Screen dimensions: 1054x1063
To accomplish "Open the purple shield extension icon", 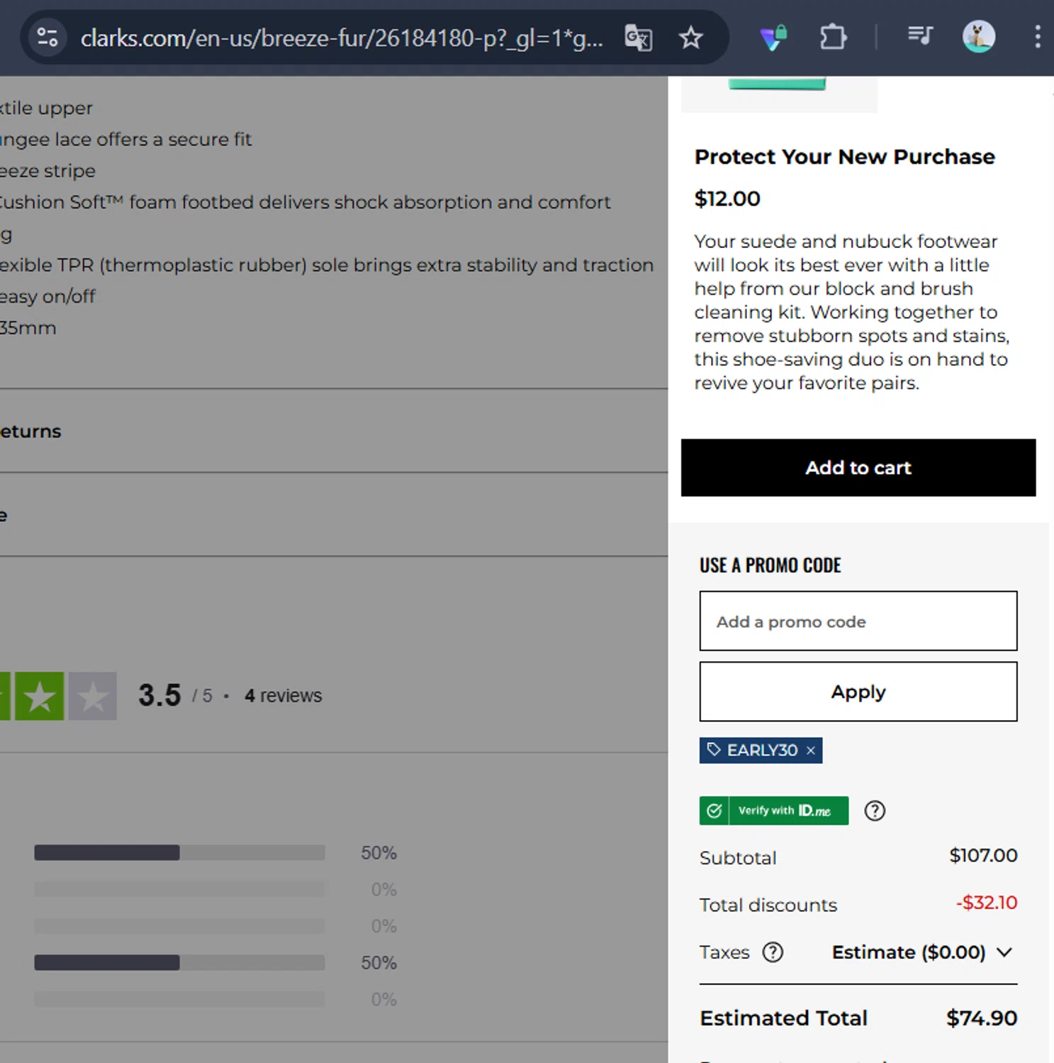I will tap(773, 38).
